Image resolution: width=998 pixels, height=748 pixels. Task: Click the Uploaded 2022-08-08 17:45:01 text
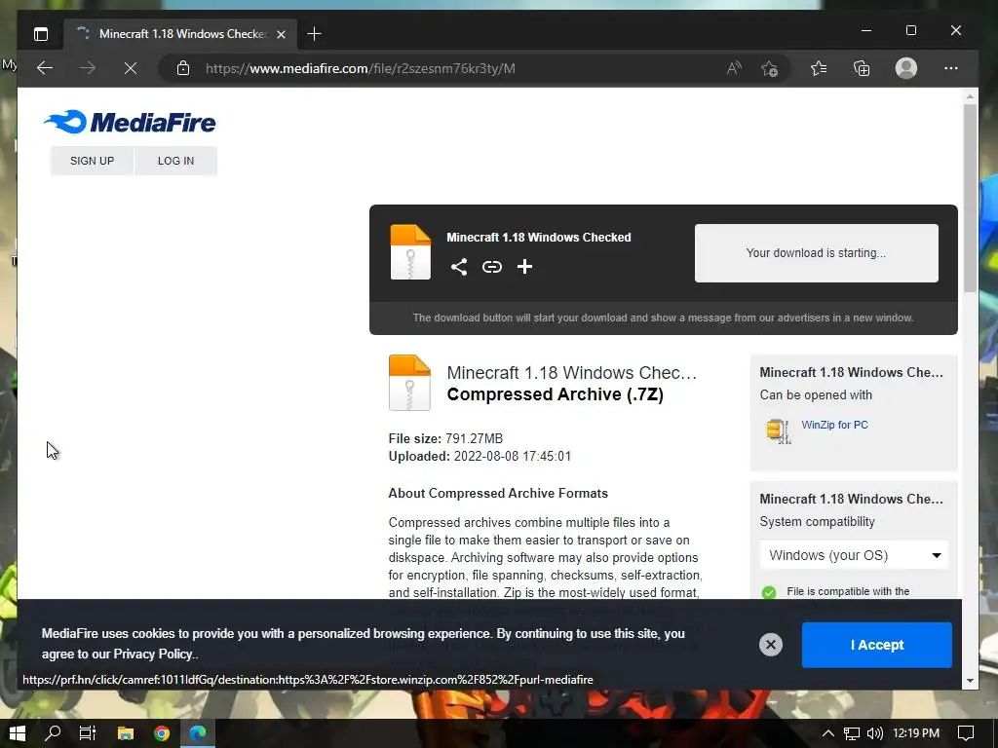480,457
